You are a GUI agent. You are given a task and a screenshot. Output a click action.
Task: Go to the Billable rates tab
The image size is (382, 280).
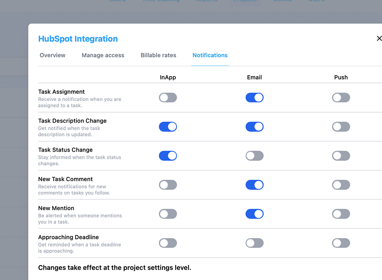[159, 55]
